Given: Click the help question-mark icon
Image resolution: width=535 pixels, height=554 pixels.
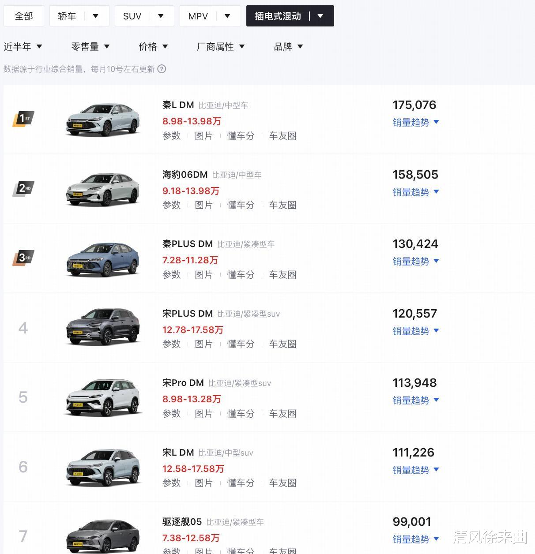Looking at the screenshot, I should tap(162, 69).
